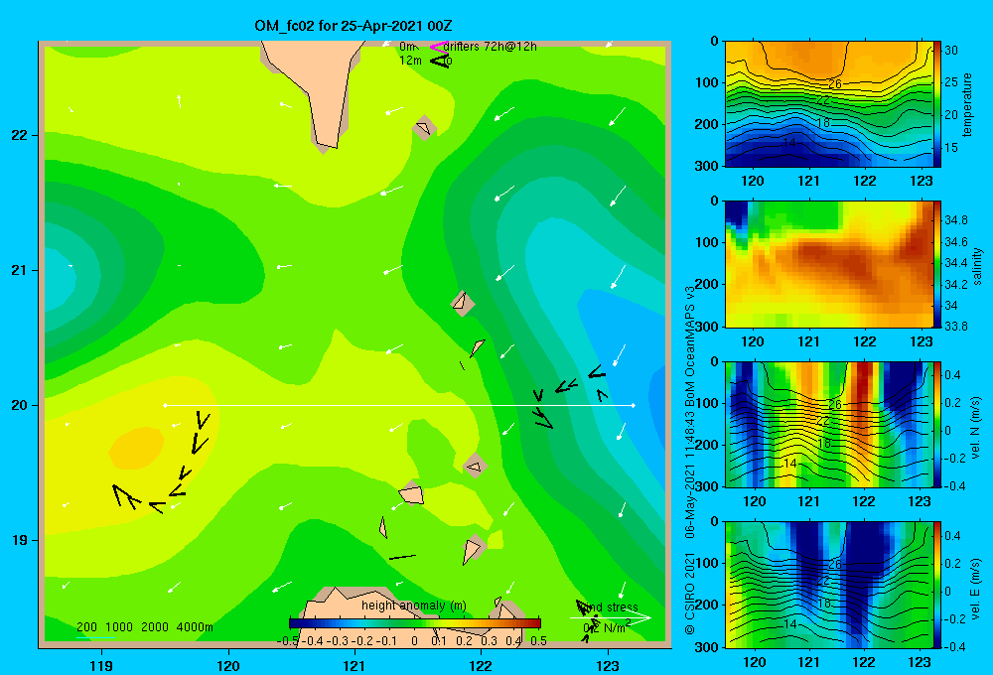Click the right endpoint of the white transect line
Viewport: 993px width, 675px height.
tap(633, 405)
